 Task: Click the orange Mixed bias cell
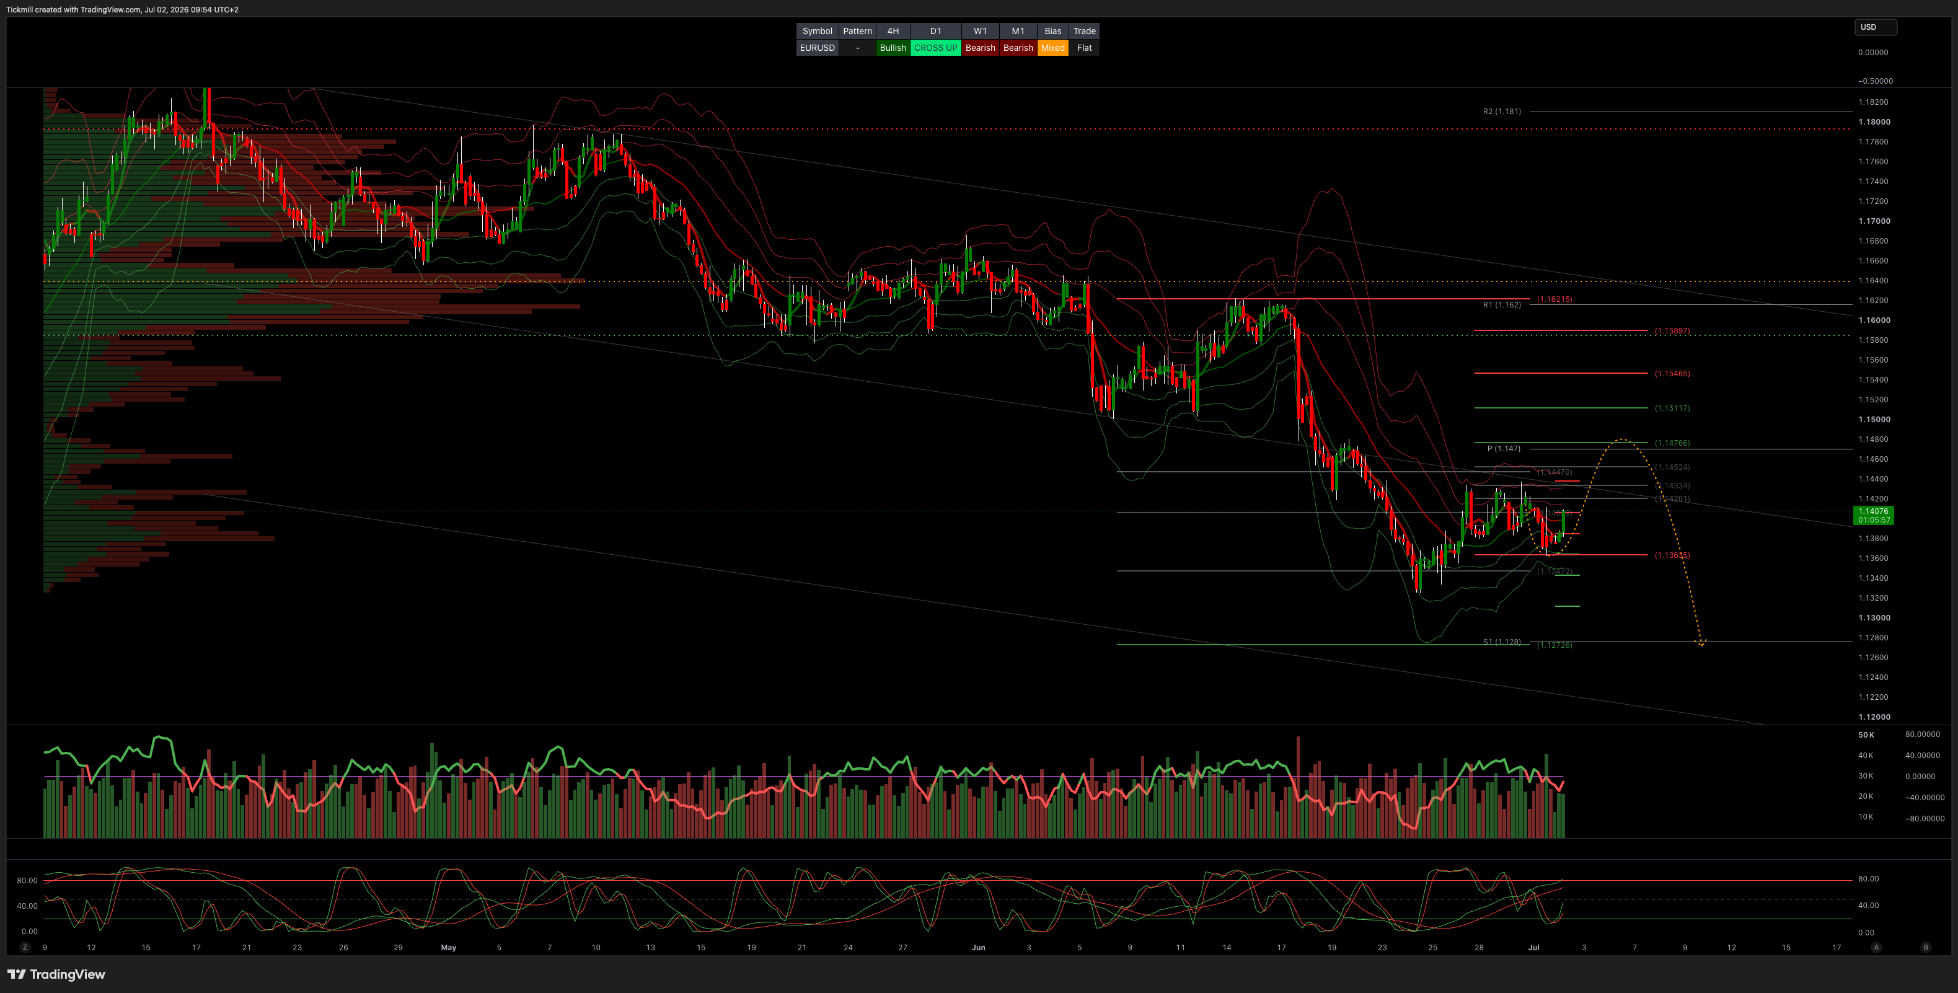click(1052, 48)
